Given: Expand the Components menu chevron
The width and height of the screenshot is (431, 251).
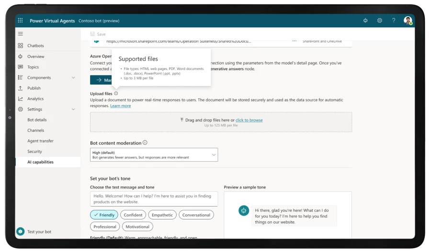Looking at the screenshot, I should click(x=73, y=78).
